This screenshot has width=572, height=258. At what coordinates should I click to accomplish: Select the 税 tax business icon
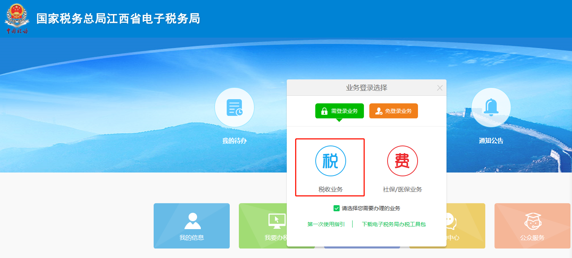pos(330,161)
